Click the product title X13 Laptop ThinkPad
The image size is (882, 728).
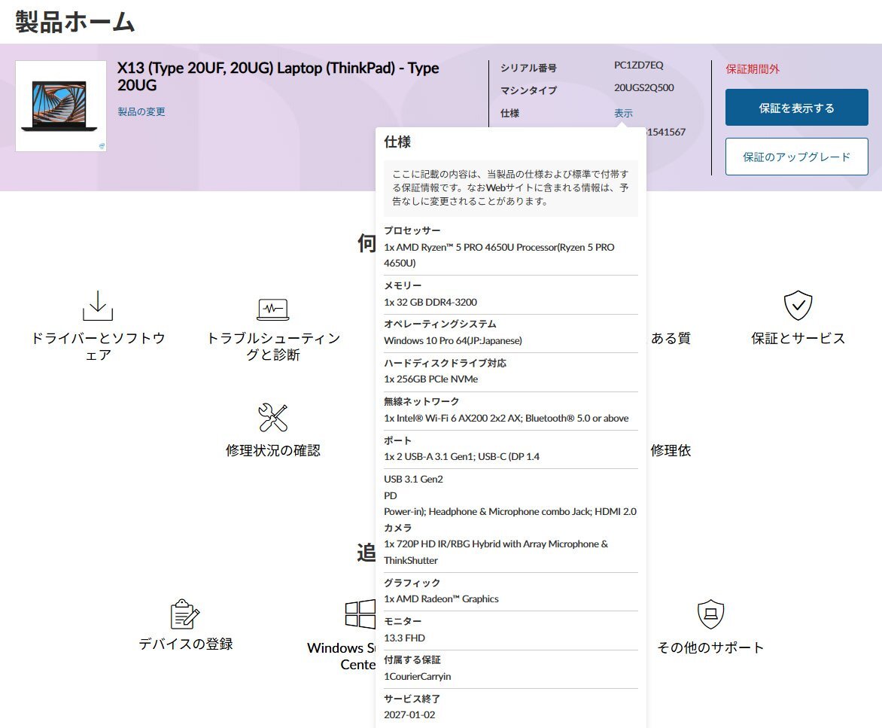278,77
